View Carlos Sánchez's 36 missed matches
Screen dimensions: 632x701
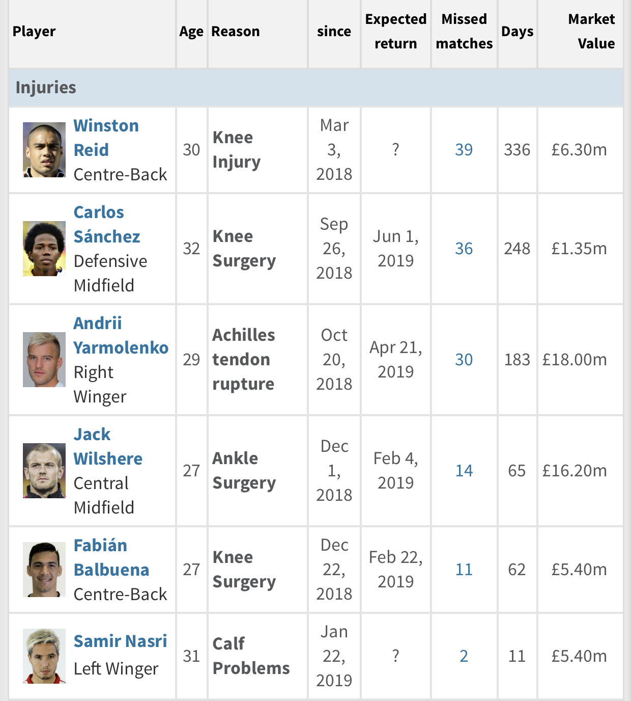[x=464, y=249]
